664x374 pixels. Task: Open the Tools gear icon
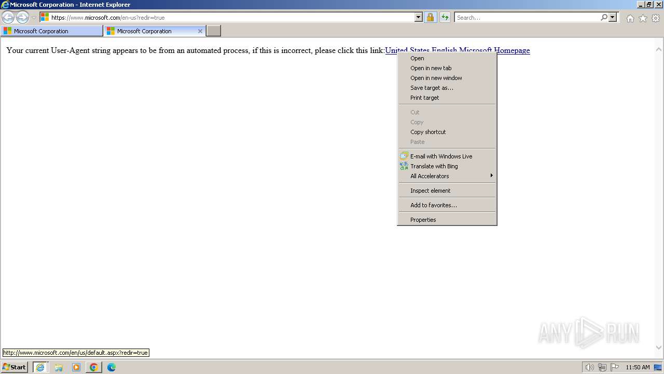coord(656,18)
